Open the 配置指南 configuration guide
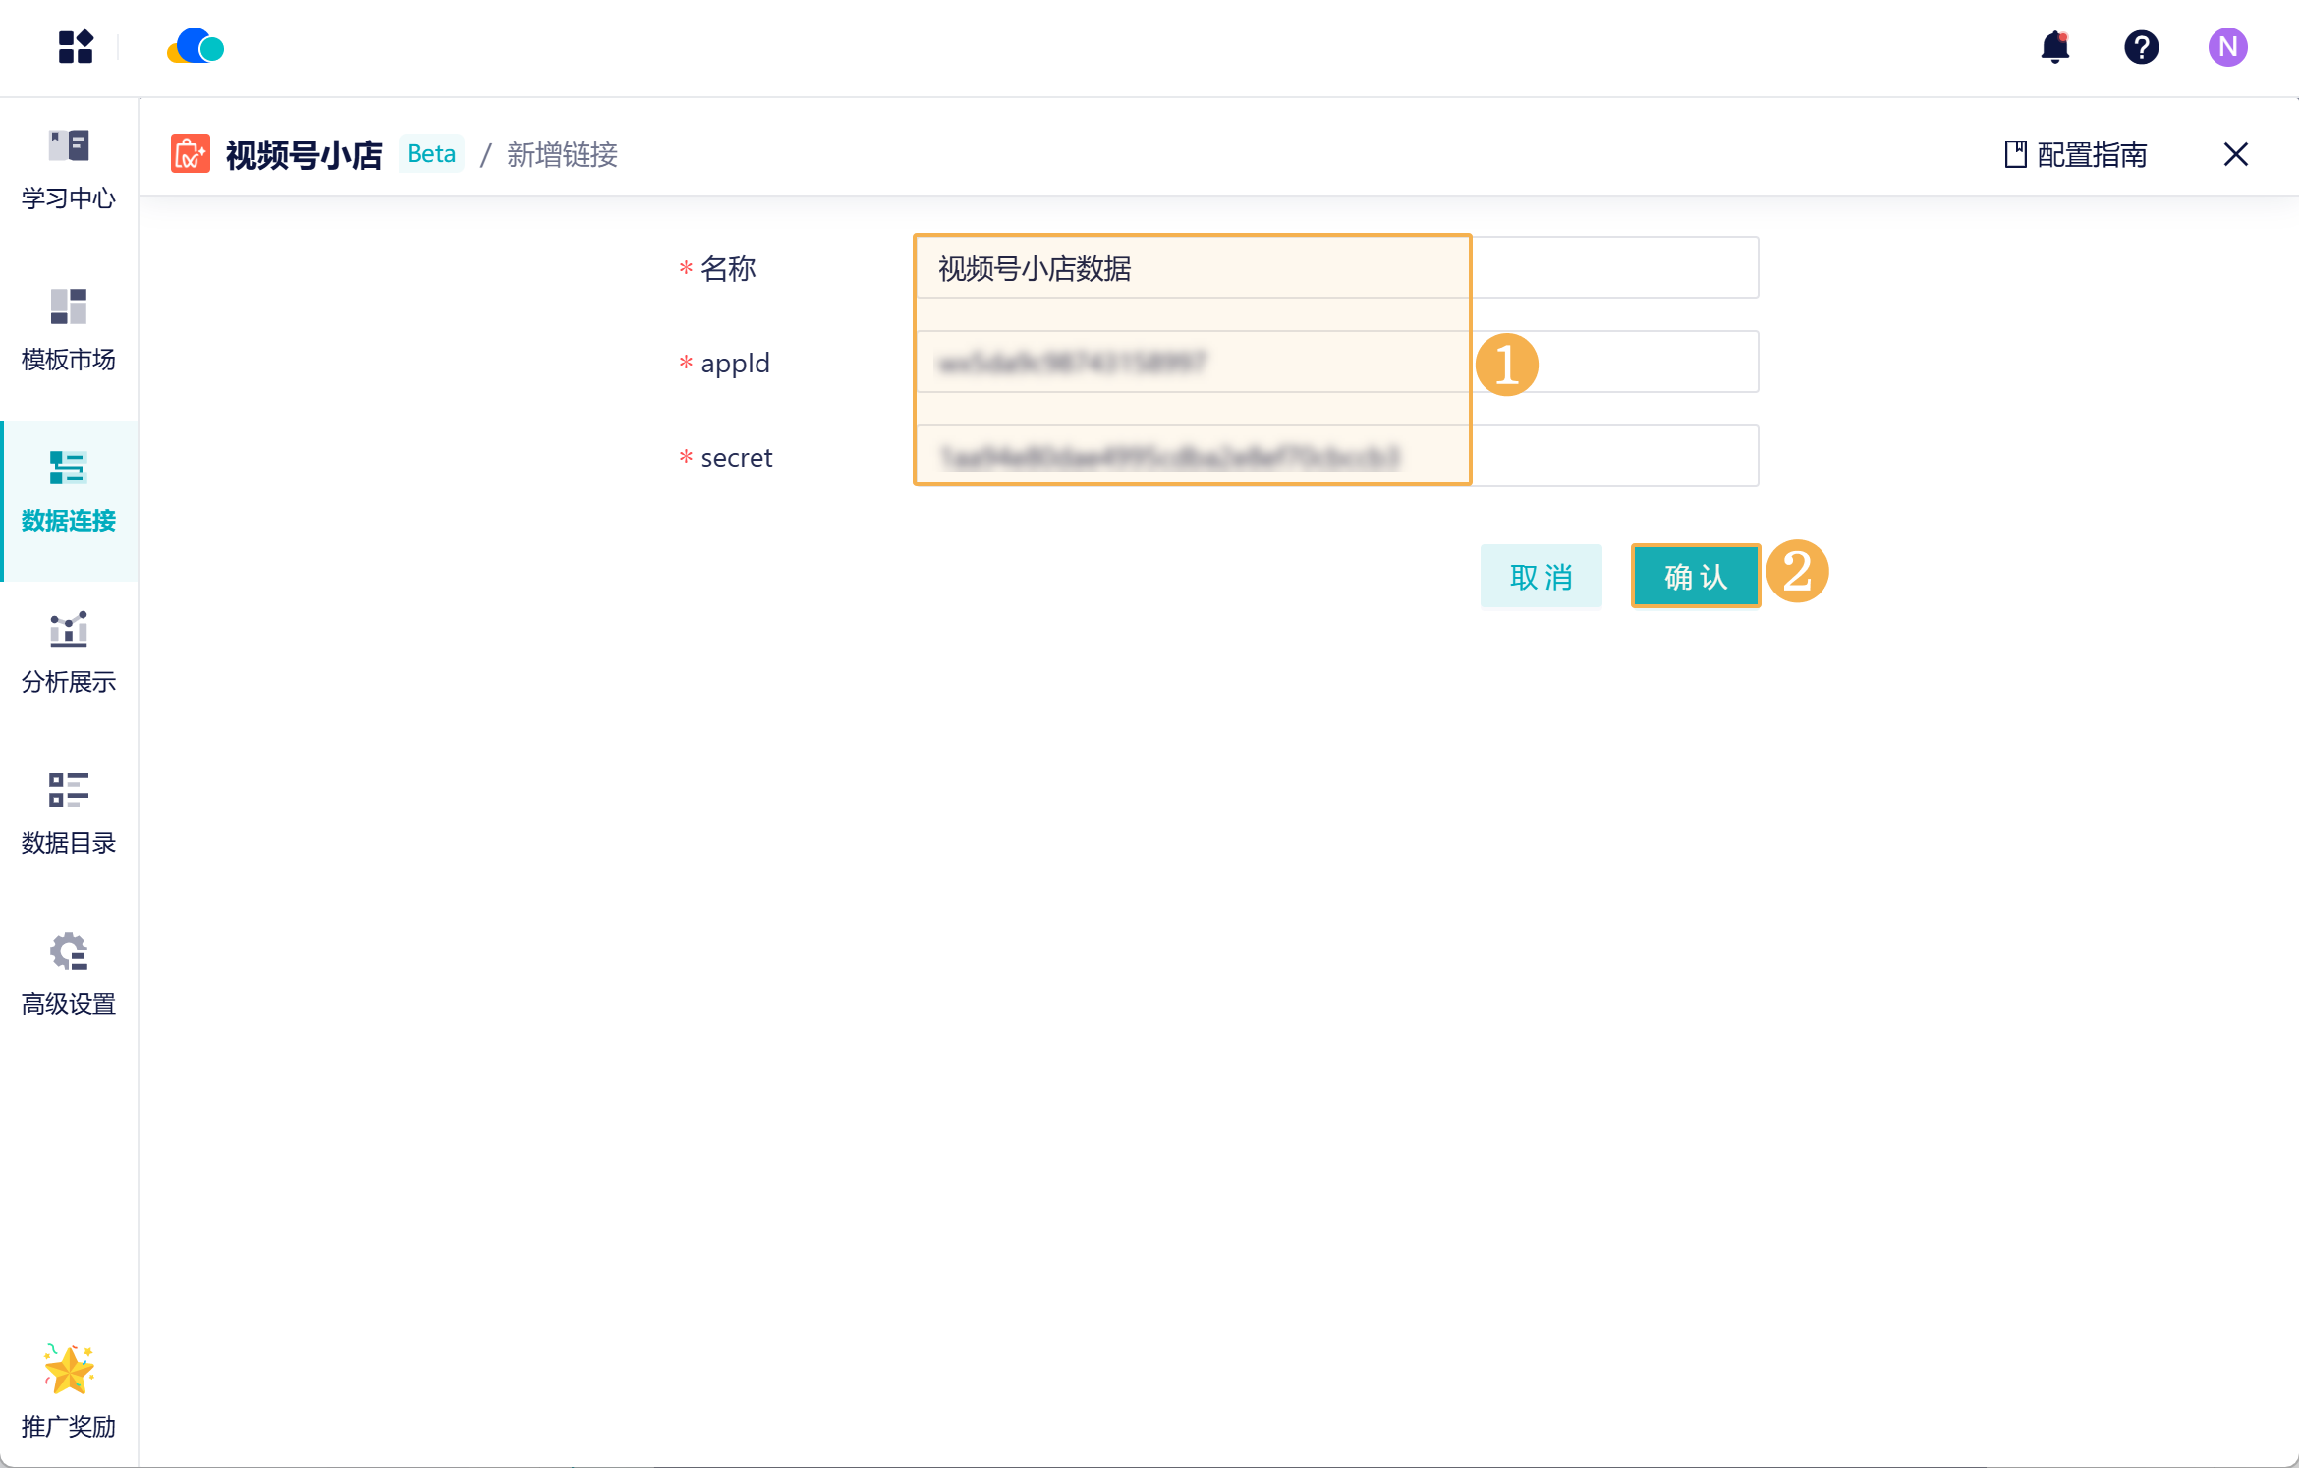 click(2090, 154)
